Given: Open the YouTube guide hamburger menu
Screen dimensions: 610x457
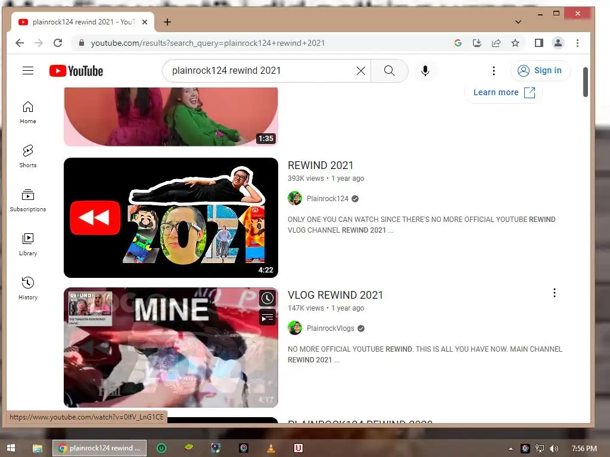Looking at the screenshot, I should click(x=27, y=71).
